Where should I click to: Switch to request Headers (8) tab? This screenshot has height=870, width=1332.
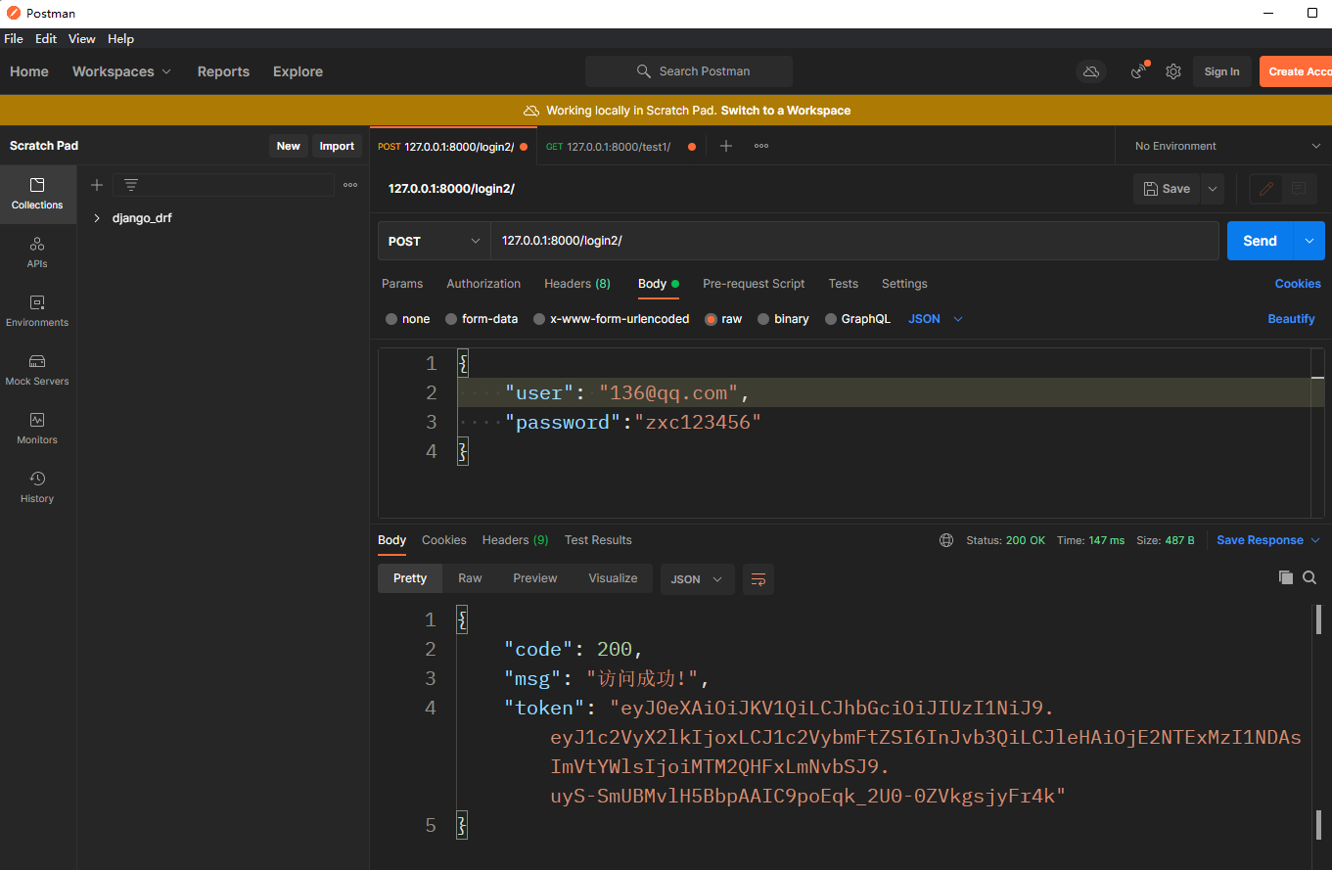tap(577, 284)
